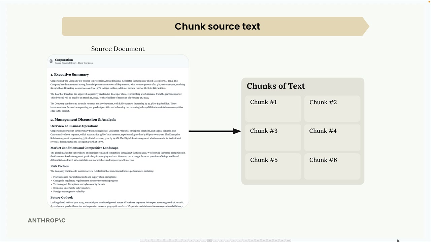Select the Chunk #2 box
This screenshot has height=242, width=431.
(x=332, y=108)
